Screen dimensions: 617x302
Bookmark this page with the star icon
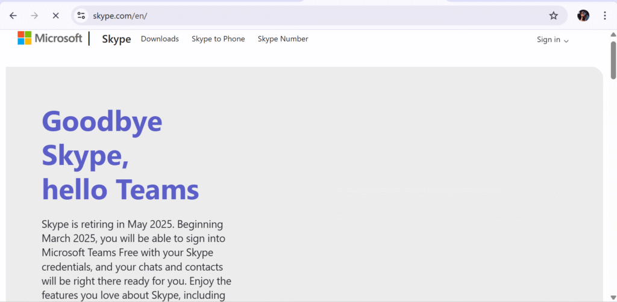[553, 16]
